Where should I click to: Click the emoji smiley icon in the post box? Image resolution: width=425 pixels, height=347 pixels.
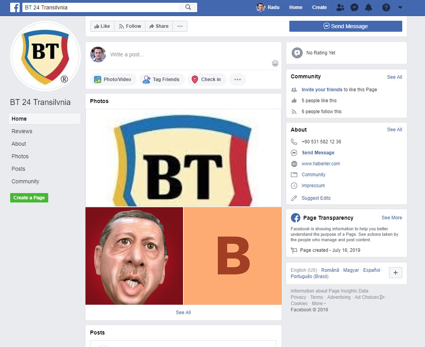click(275, 63)
